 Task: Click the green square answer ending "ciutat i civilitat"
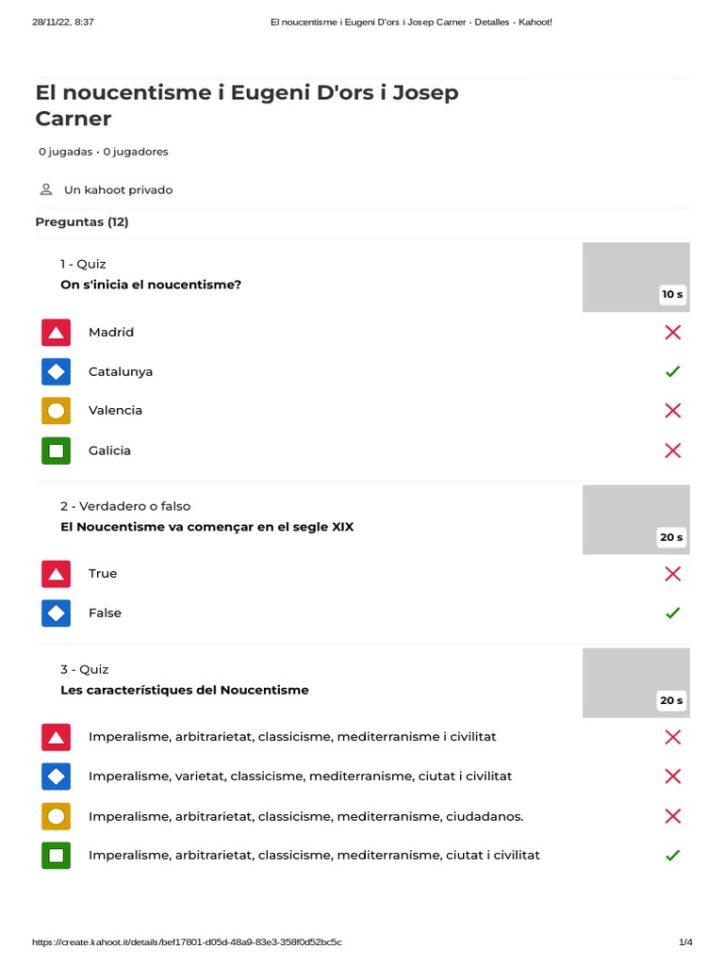[57, 856]
